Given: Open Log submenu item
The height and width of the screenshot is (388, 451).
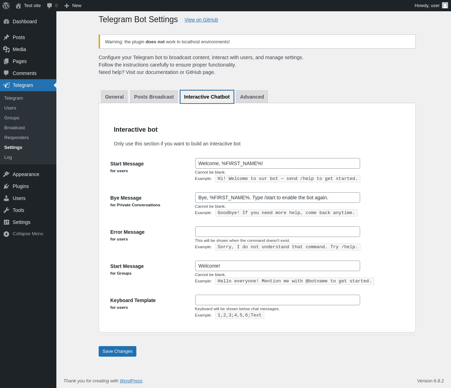Looking at the screenshot, I should pos(8,157).
